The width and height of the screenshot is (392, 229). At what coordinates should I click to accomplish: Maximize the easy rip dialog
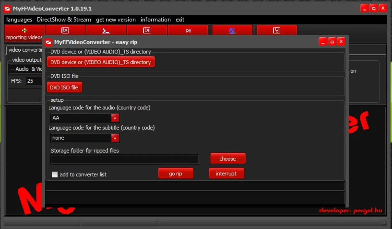click(x=332, y=42)
